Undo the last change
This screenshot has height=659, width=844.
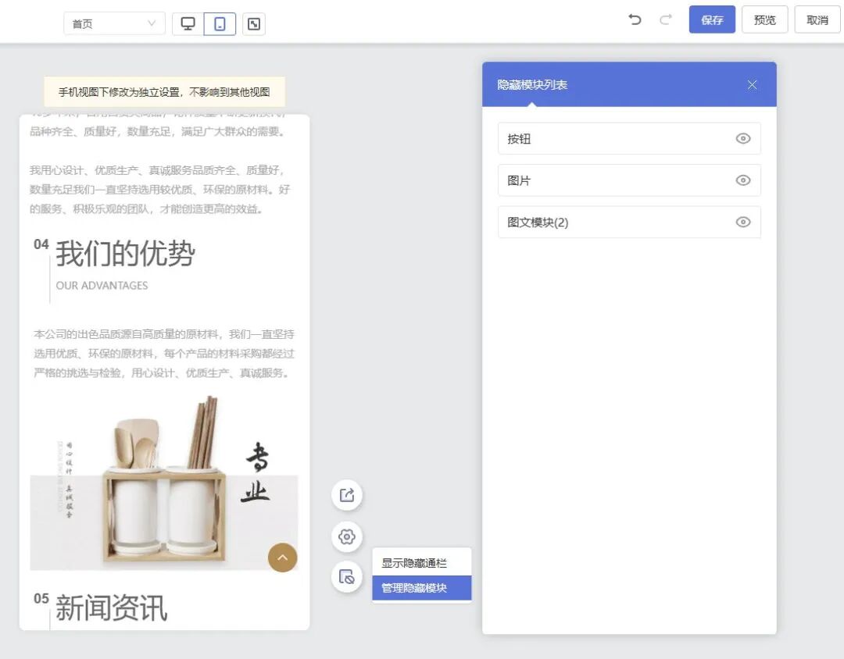635,20
